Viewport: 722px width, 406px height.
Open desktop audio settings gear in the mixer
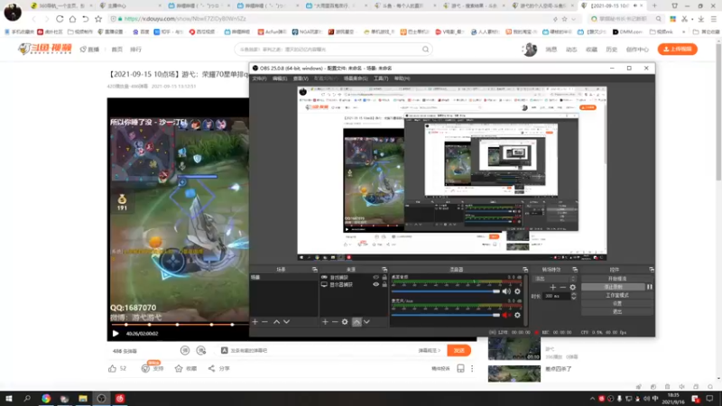click(517, 291)
